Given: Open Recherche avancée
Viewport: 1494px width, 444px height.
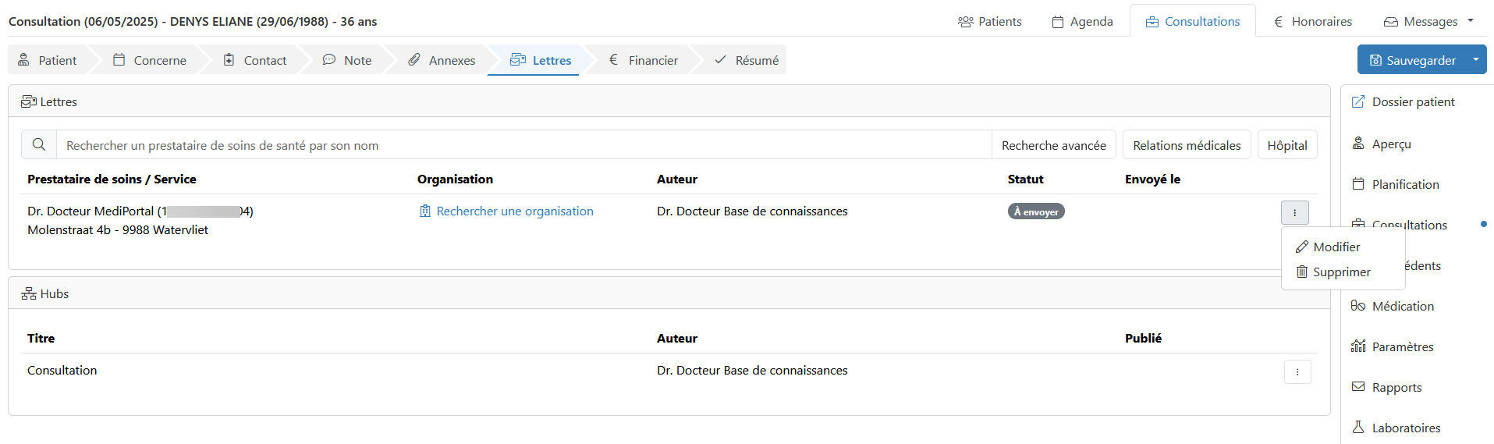Looking at the screenshot, I should (1054, 145).
